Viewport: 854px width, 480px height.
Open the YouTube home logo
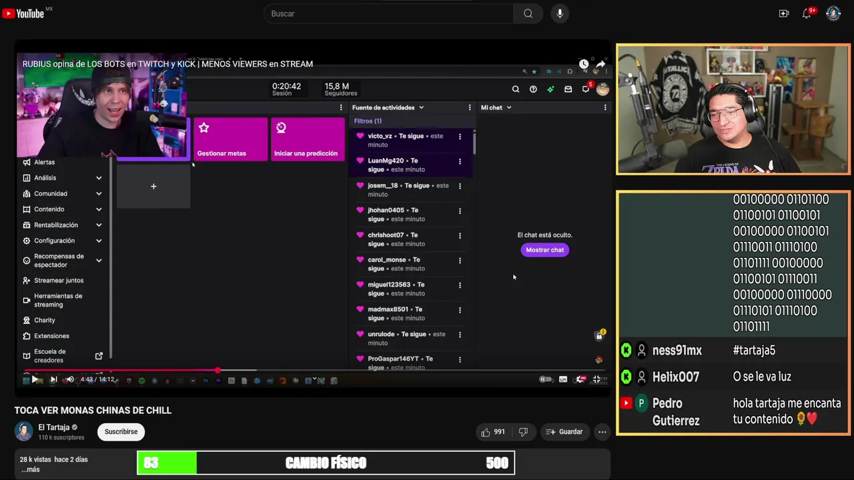pos(23,13)
